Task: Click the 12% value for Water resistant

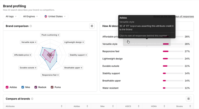Action: [x=187, y=88]
